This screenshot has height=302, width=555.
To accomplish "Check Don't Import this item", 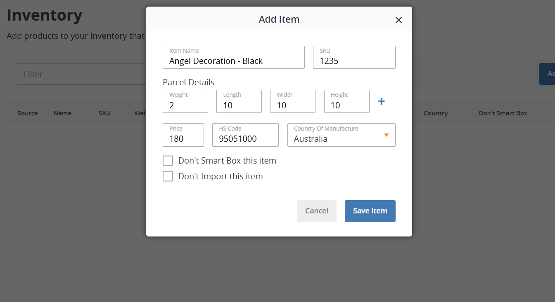I will (168, 176).
